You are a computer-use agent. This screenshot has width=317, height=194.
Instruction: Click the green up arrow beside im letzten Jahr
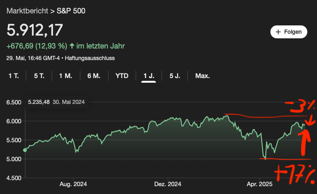click(x=72, y=46)
